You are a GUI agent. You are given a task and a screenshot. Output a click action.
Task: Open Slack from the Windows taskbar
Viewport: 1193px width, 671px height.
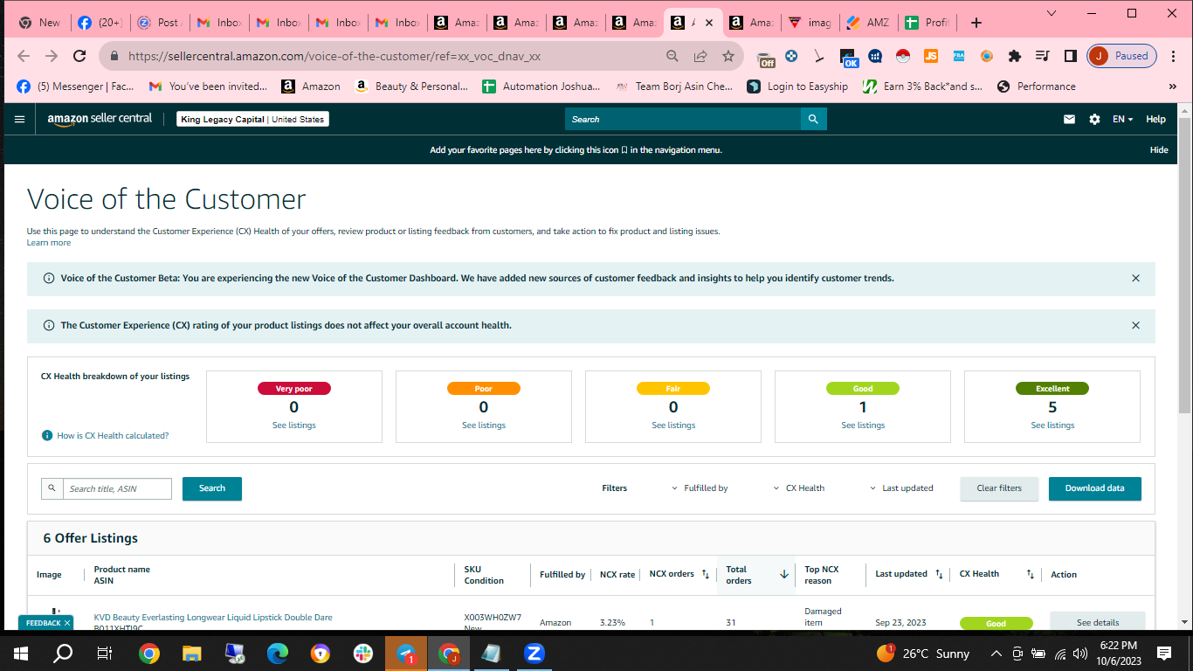coord(363,654)
